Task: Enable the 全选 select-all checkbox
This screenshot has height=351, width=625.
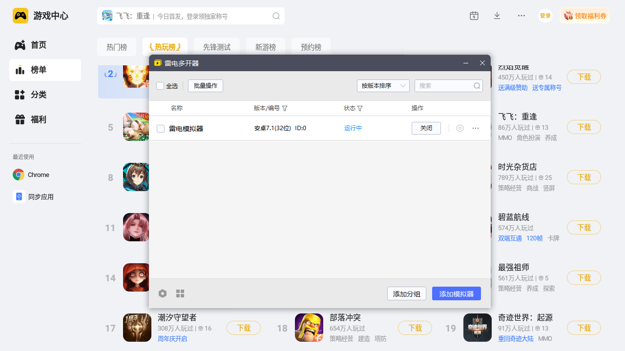Action: (161, 85)
